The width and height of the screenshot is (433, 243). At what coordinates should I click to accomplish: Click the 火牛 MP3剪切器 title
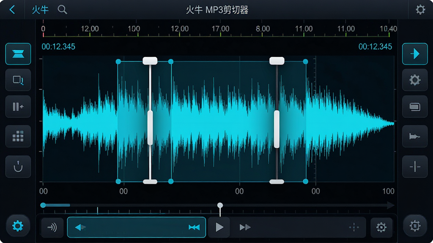(217, 10)
